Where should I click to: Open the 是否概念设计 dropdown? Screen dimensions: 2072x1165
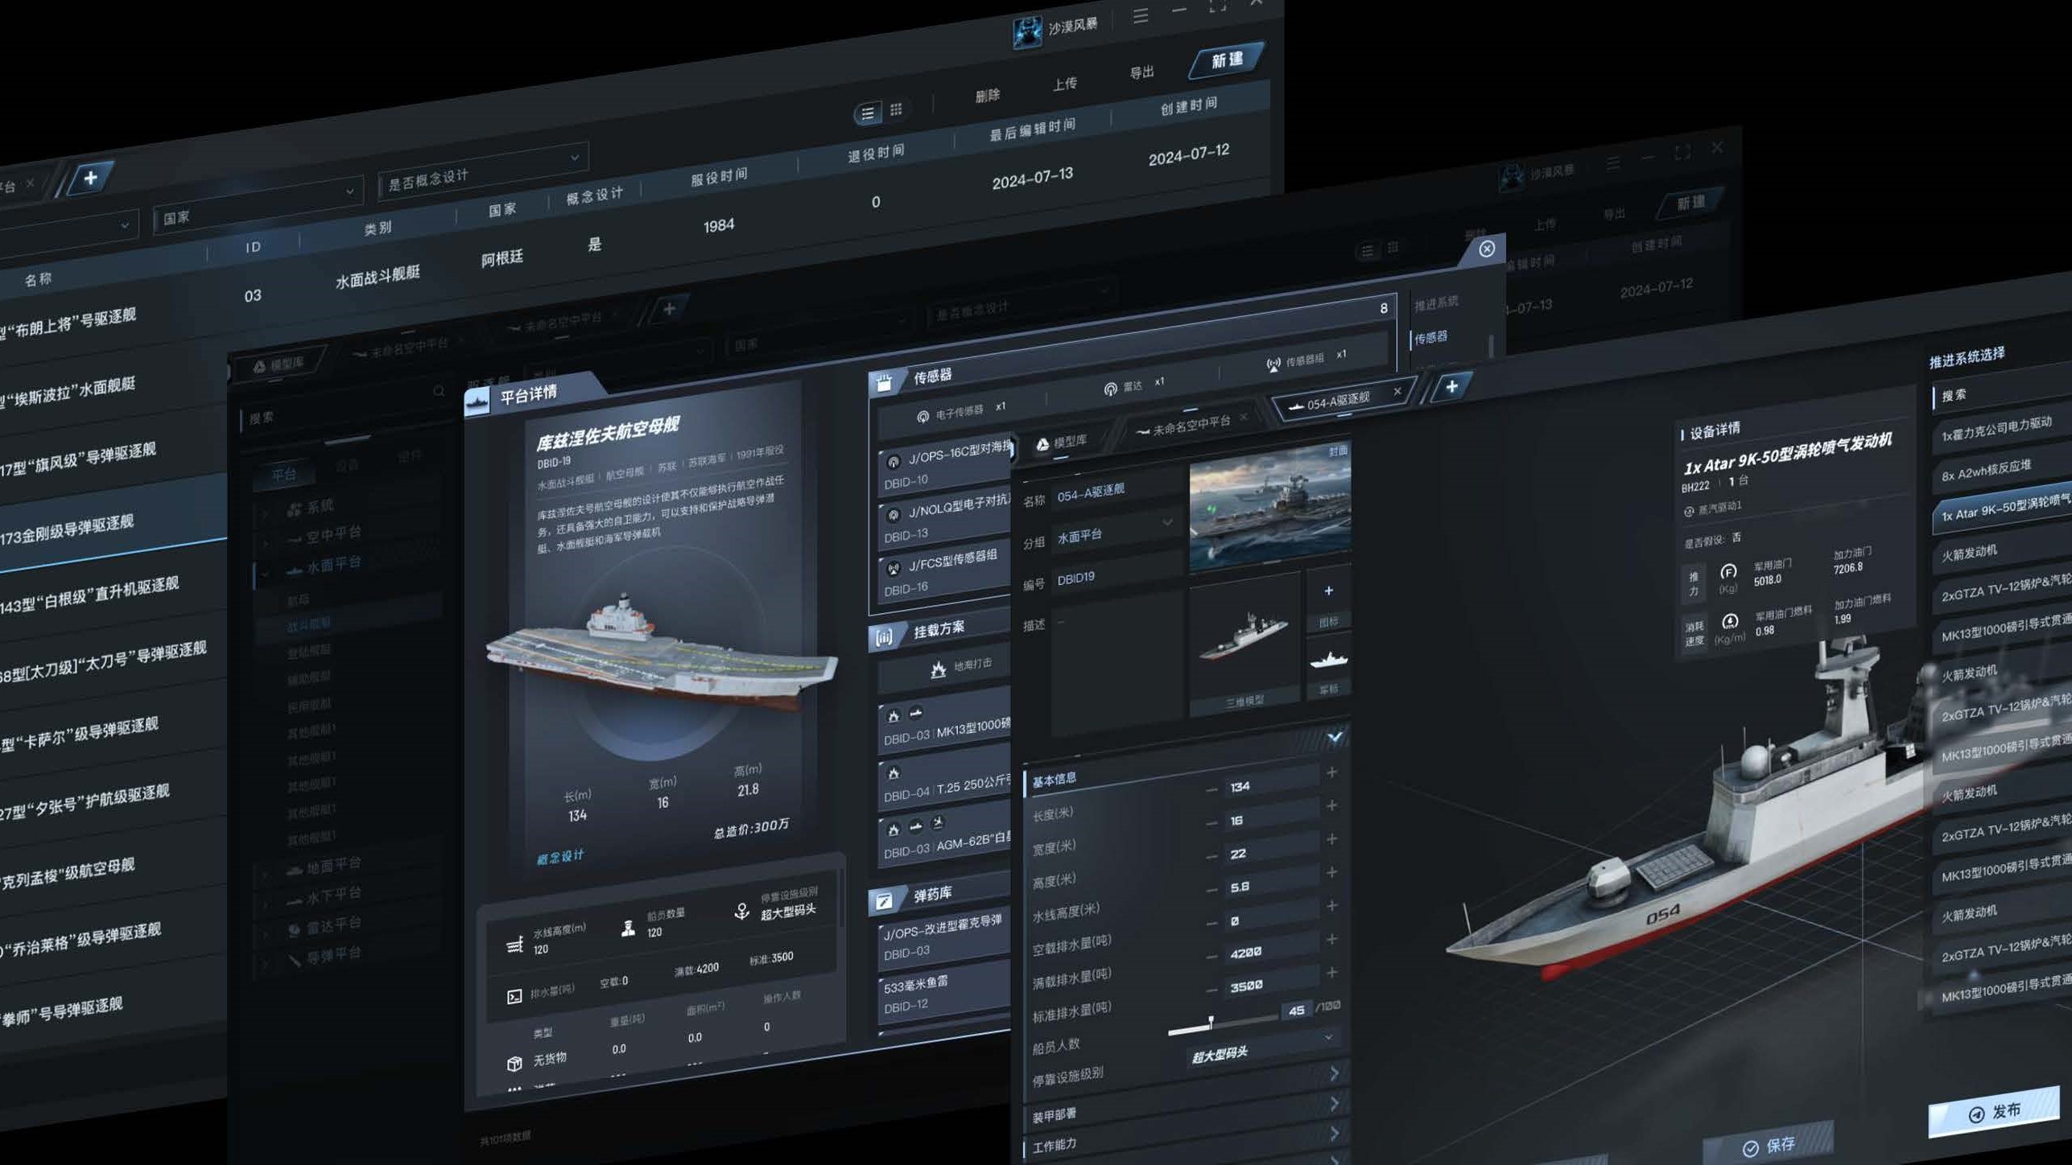pyautogui.click(x=484, y=173)
